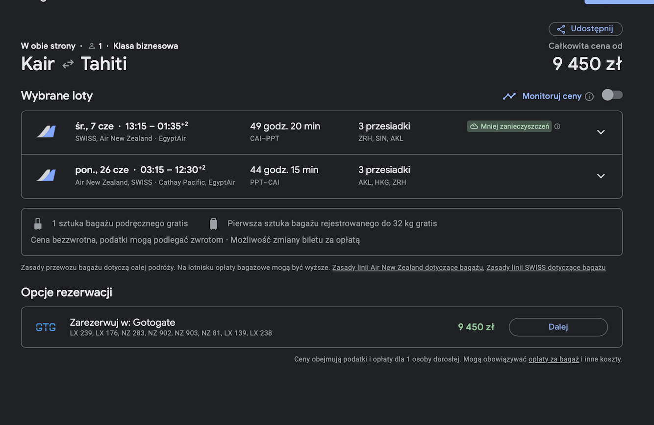The image size is (654, 425).
Task: Click the AKL, HKG, ZRH layover list
Action: (382, 182)
